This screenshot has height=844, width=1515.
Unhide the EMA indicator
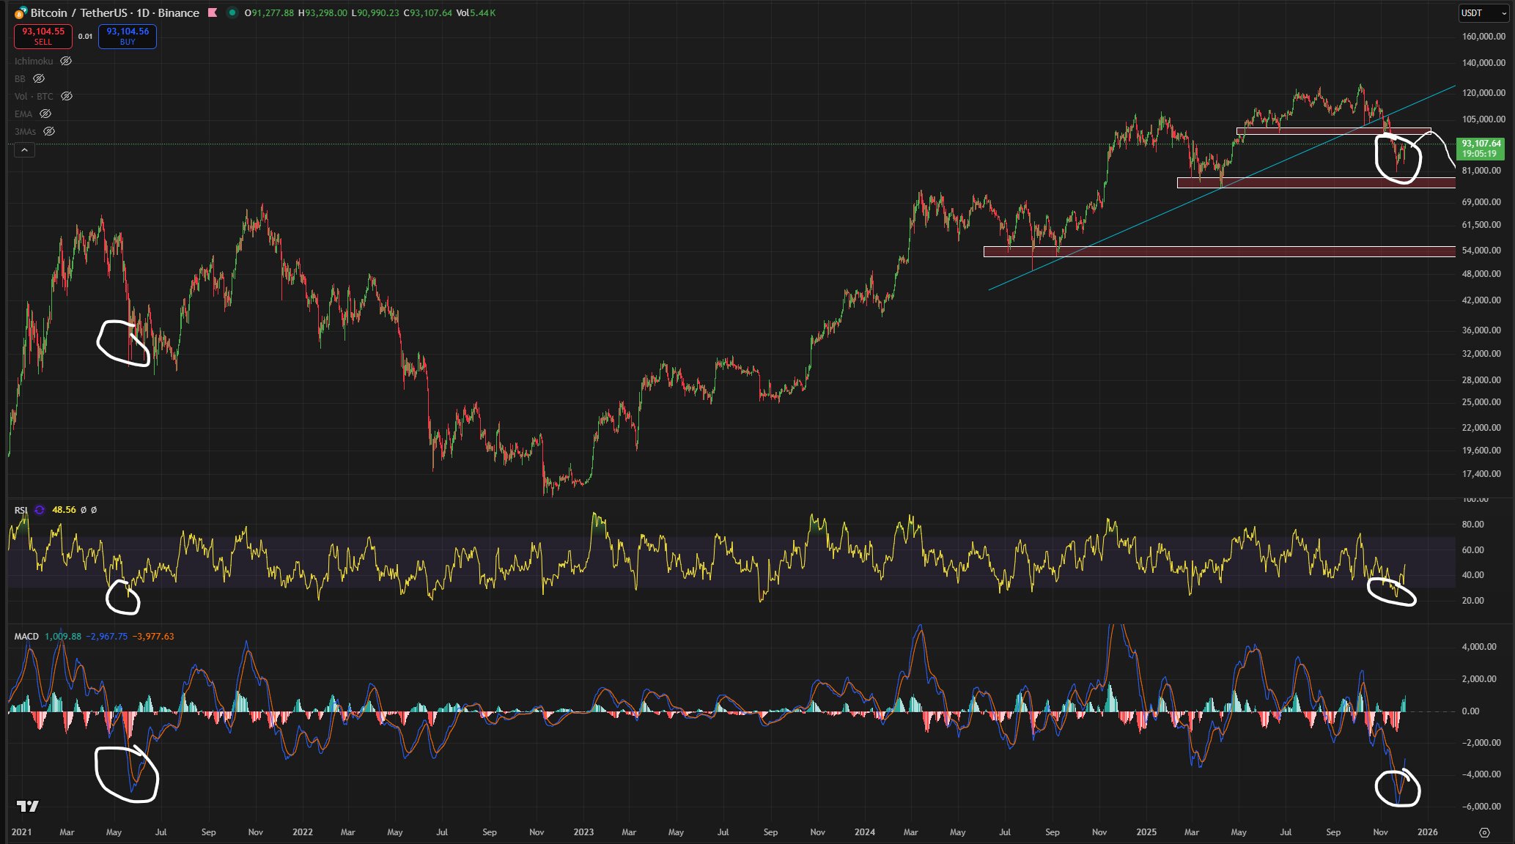[45, 114]
